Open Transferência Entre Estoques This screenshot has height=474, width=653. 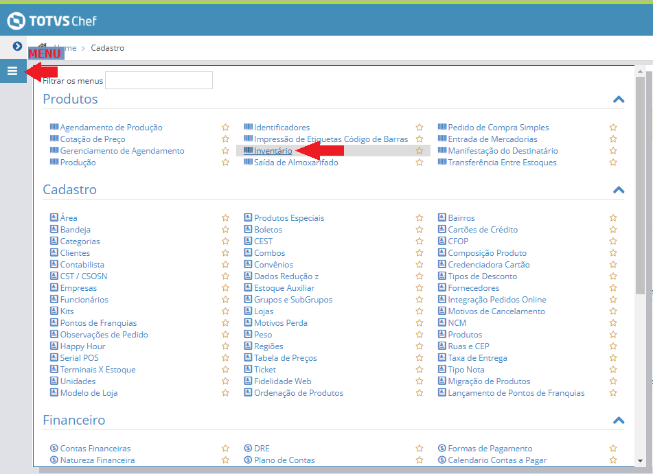[502, 163]
